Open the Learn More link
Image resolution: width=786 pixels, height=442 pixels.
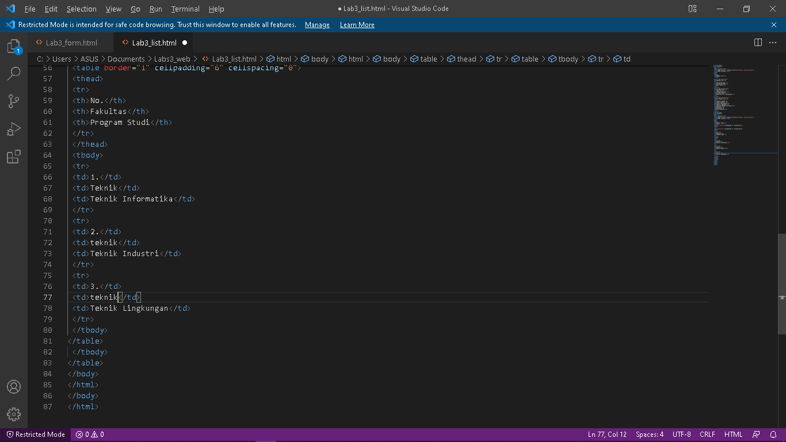click(x=357, y=25)
